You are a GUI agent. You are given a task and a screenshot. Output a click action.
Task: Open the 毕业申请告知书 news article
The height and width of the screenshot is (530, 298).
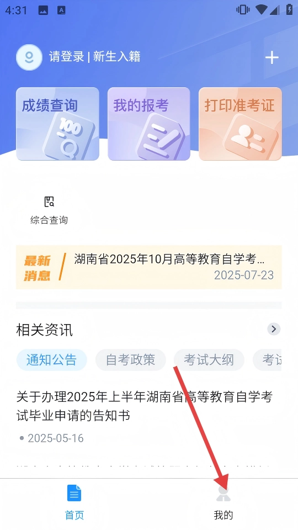click(x=145, y=406)
